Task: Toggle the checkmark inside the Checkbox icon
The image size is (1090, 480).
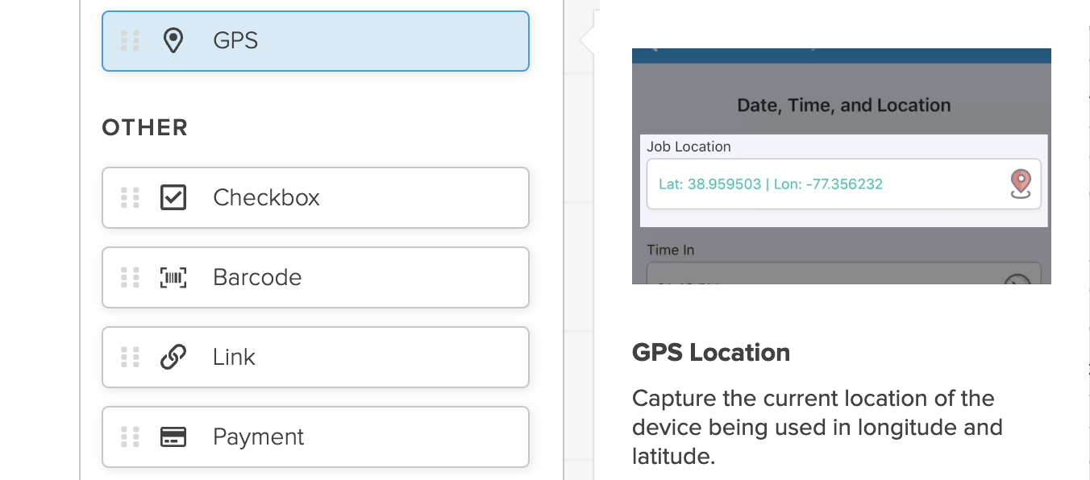Action: click(x=173, y=197)
